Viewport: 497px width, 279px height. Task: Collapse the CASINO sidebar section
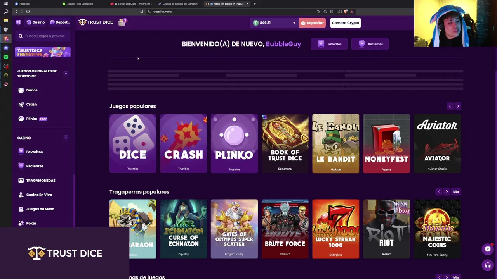click(x=66, y=138)
